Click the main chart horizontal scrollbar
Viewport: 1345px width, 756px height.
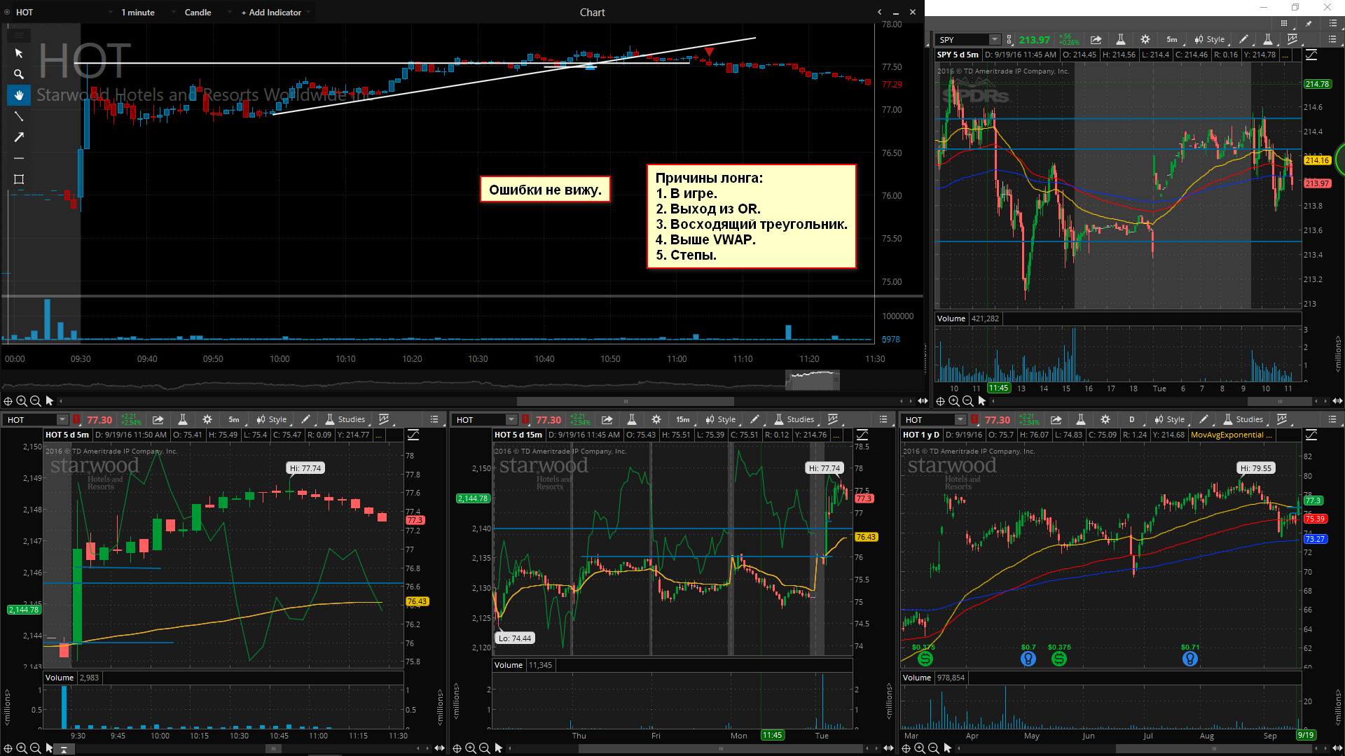pyautogui.click(x=625, y=401)
